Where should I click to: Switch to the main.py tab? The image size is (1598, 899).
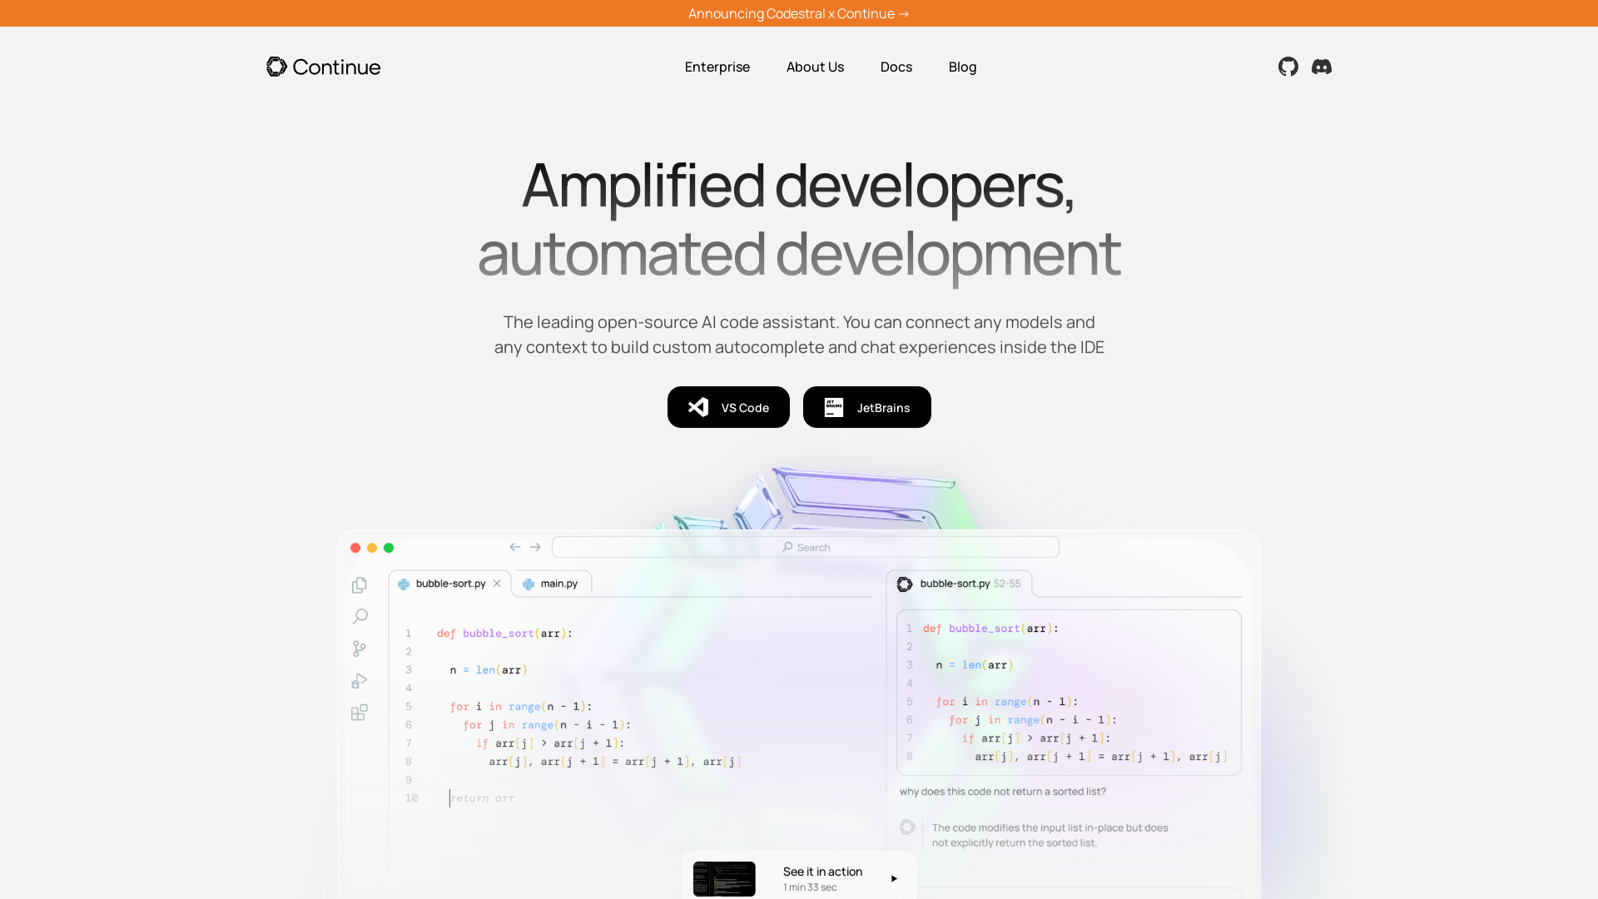[x=551, y=584]
